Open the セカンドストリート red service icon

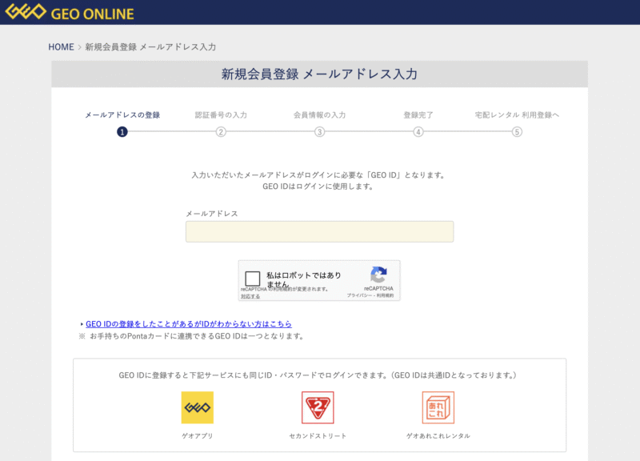(x=320, y=407)
